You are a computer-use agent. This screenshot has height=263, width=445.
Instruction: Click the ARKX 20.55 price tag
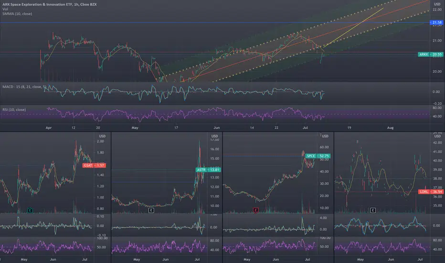click(431, 55)
